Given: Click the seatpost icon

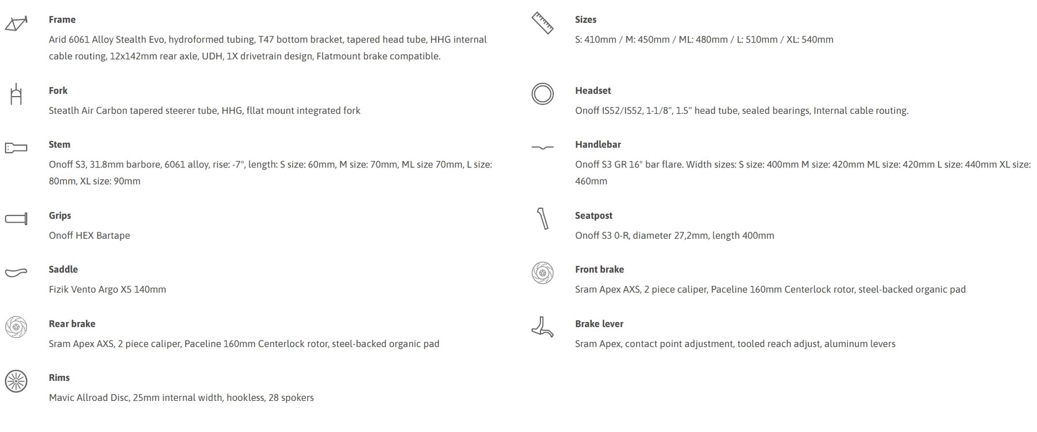Looking at the screenshot, I should point(542,219).
